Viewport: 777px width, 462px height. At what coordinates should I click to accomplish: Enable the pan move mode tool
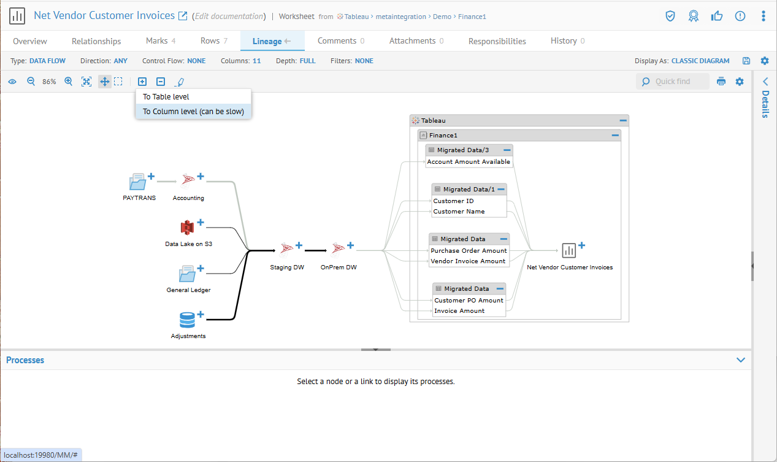pos(104,82)
